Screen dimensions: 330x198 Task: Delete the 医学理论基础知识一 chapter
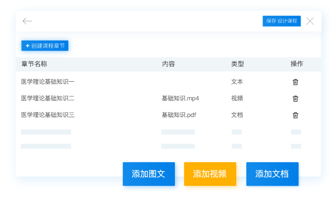pos(295,82)
